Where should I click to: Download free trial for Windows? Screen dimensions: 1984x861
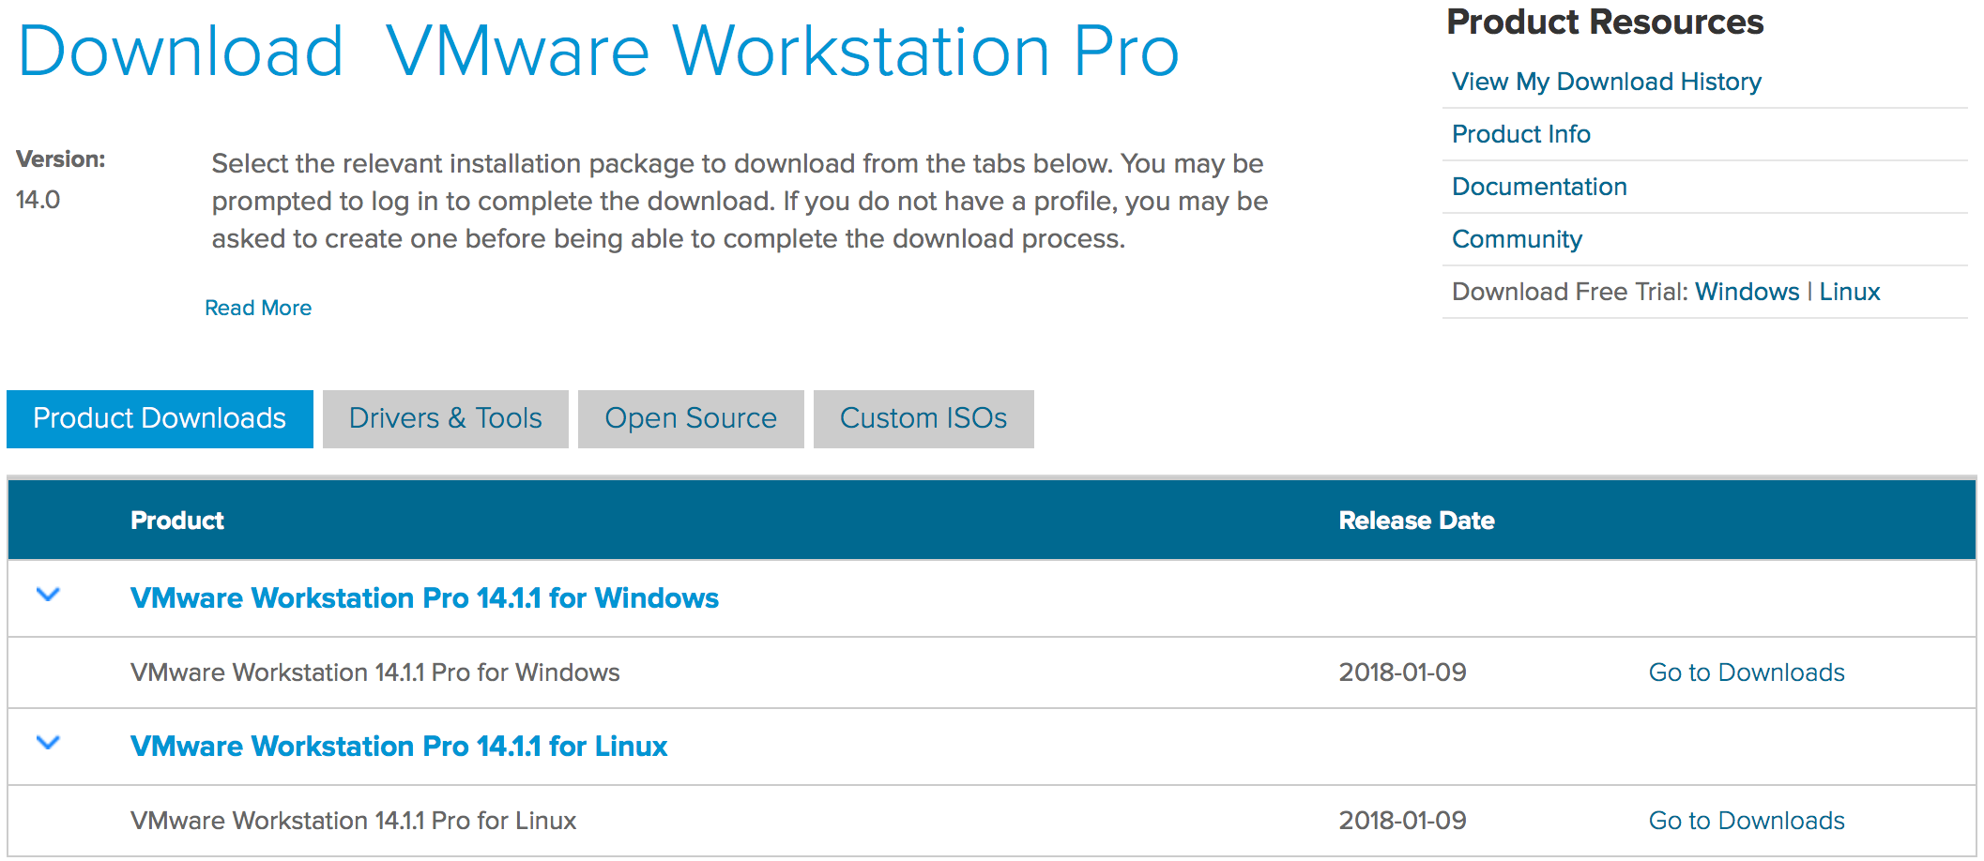pyautogui.click(x=1747, y=292)
